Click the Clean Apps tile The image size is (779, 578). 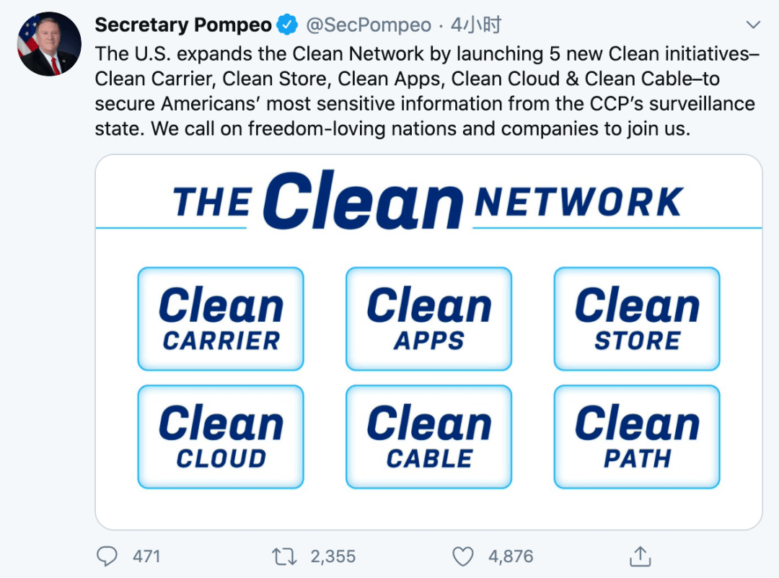point(428,318)
